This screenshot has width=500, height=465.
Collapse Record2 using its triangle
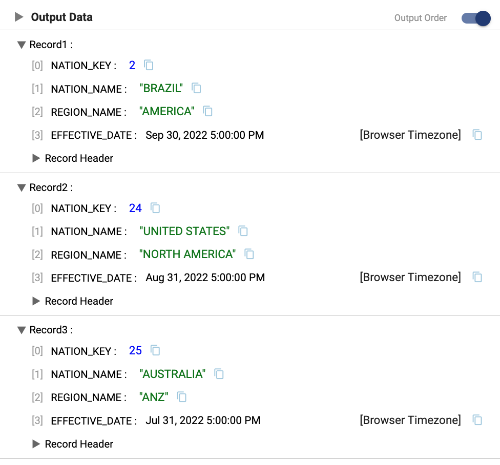[x=21, y=188]
